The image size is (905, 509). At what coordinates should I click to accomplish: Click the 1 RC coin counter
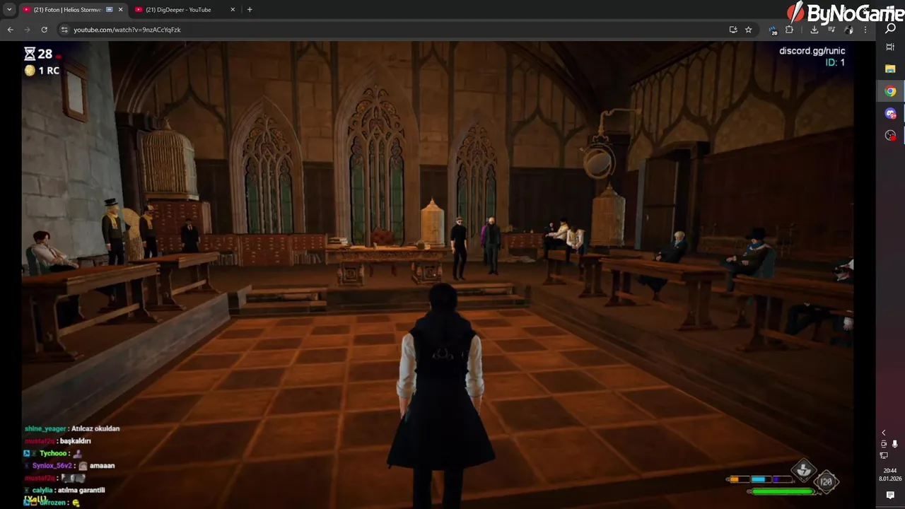click(42, 71)
